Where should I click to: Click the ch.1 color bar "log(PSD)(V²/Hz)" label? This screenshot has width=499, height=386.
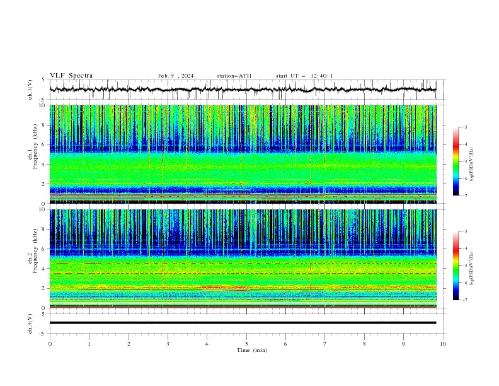tap(472, 165)
